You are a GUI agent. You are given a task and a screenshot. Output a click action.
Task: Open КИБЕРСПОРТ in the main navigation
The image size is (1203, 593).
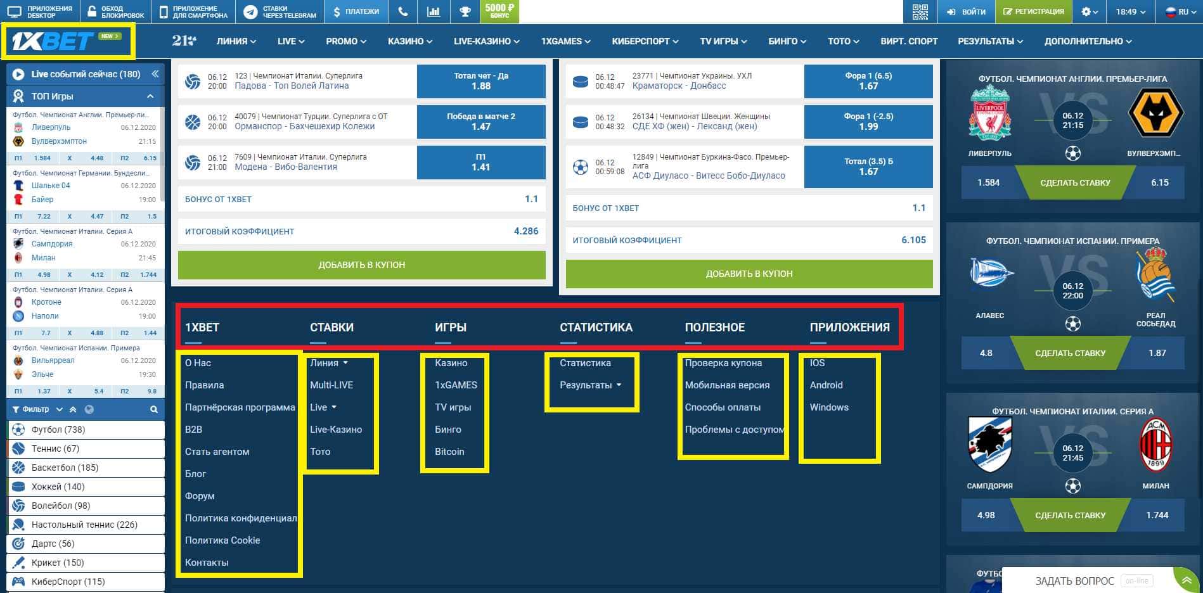click(x=645, y=41)
